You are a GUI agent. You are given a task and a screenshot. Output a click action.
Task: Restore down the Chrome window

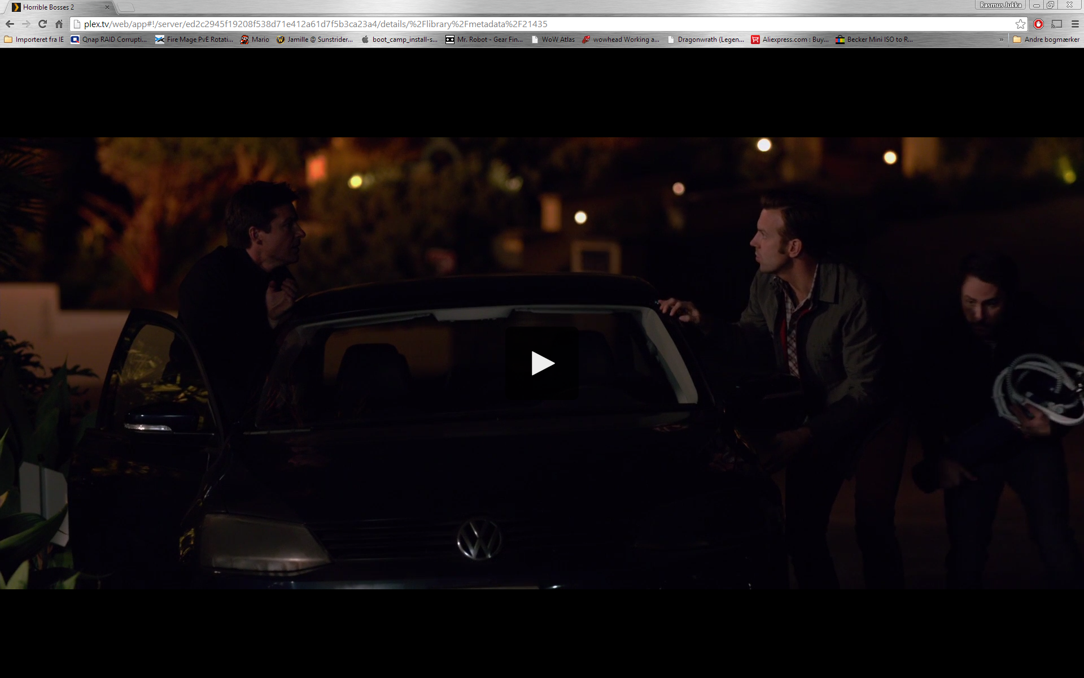click(1050, 5)
